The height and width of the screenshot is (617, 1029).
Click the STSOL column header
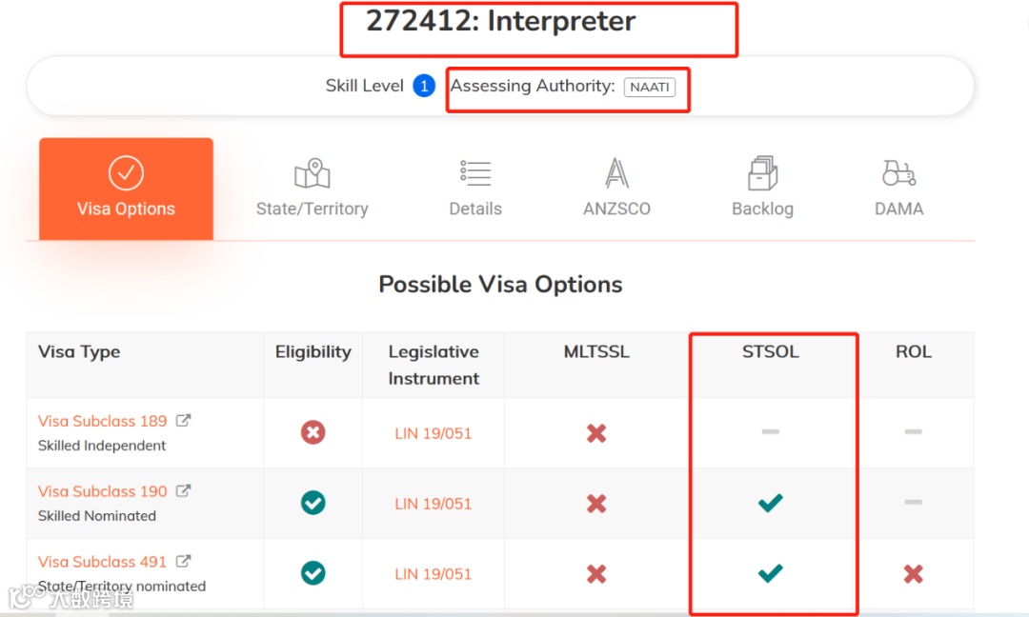[770, 352]
